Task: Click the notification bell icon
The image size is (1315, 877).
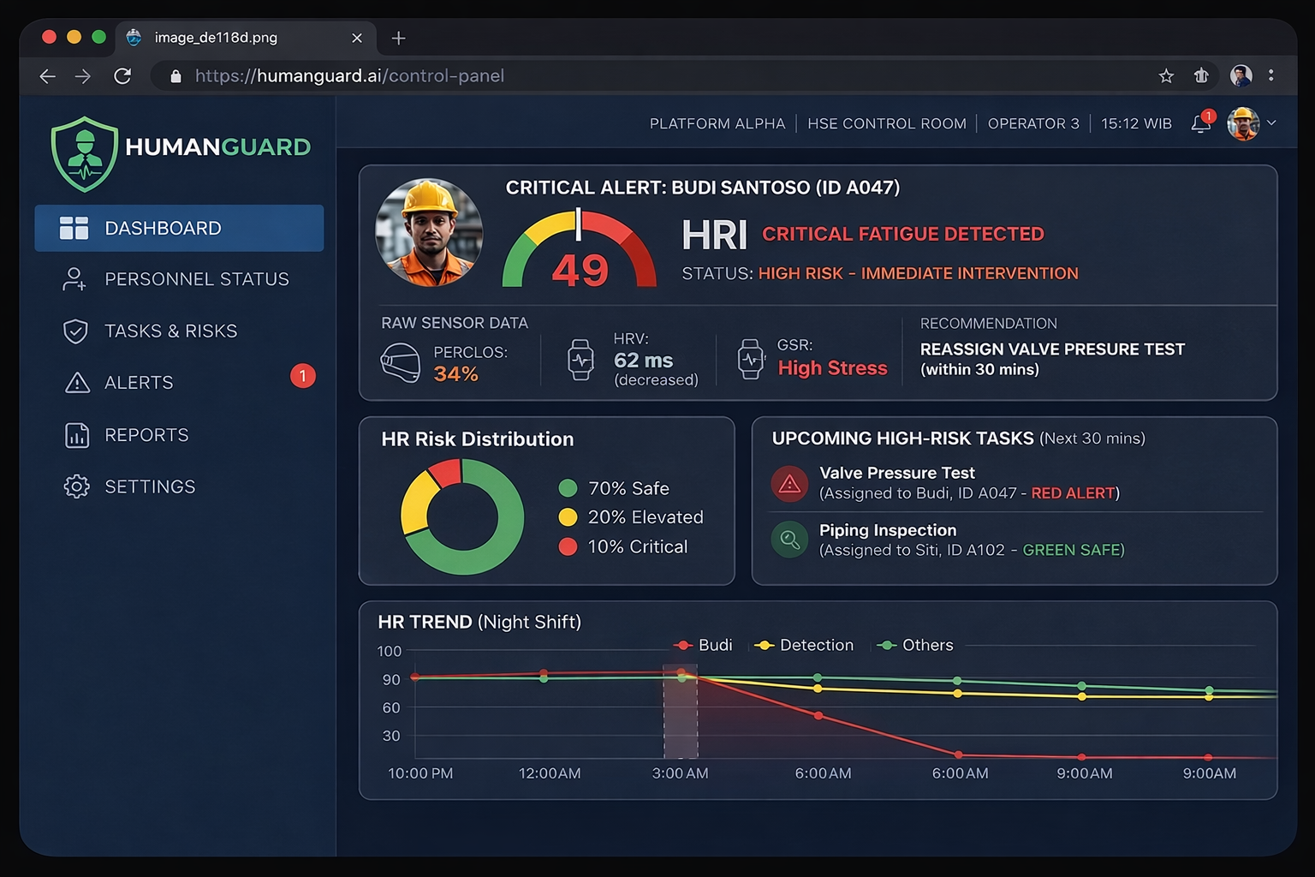Action: [x=1200, y=123]
